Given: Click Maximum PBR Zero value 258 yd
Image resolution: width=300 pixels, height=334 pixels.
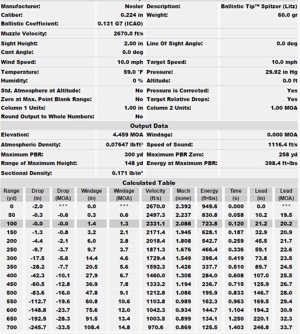Looking at the screenshot, I should [x=288, y=155].
